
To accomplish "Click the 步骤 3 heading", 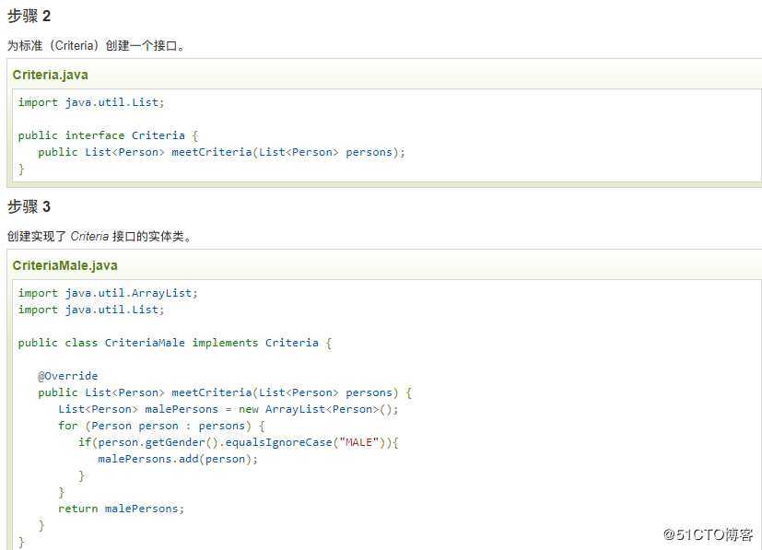I will click(29, 206).
